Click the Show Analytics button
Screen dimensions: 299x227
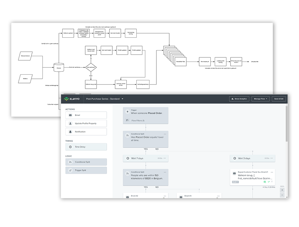[x=239, y=99]
